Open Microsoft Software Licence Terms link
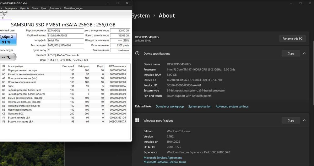The height and width of the screenshot is (166, 314). 165,162
